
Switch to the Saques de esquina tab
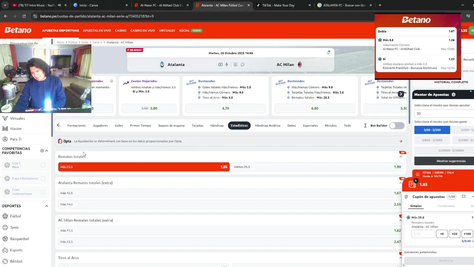pos(171,126)
